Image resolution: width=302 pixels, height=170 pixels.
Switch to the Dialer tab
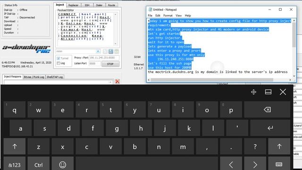pyautogui.click(x=99, y=5)
